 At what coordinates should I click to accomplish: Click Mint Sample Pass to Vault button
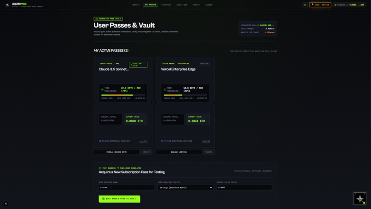(119, 199)
